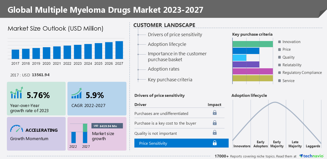Select the CUSTOMER LANDSCAPE section header

(164, 25)
